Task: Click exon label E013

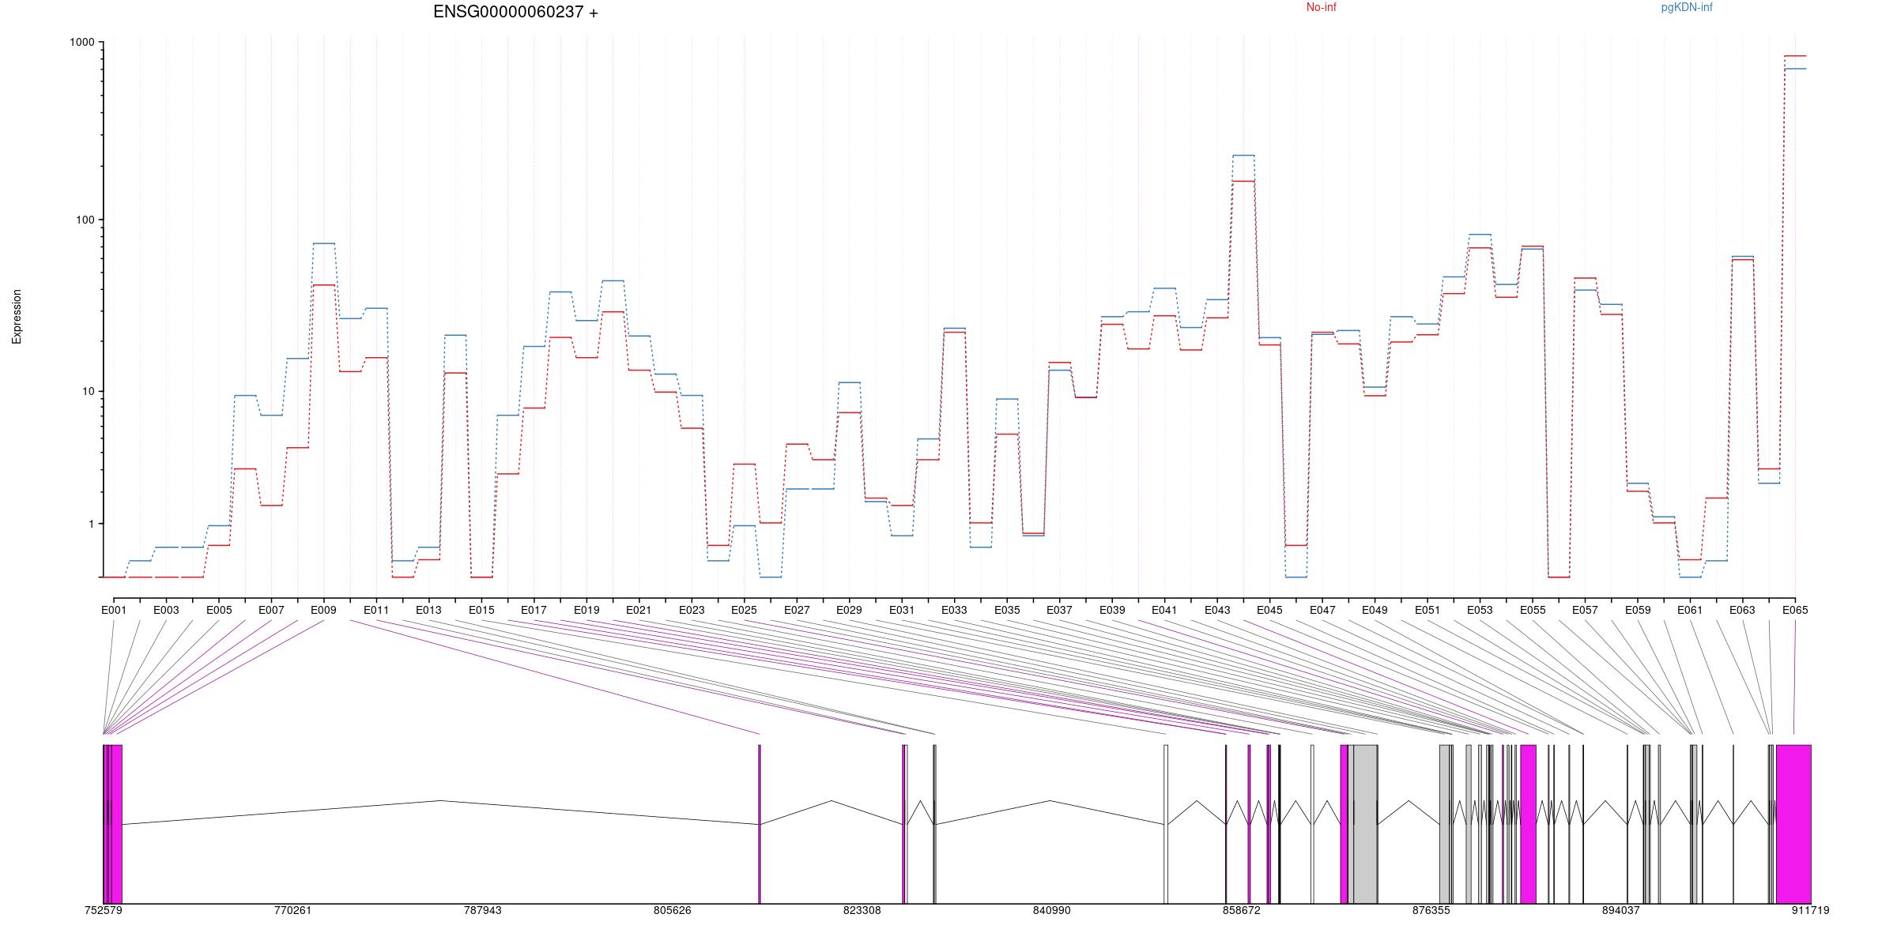Action: point(428,610)
